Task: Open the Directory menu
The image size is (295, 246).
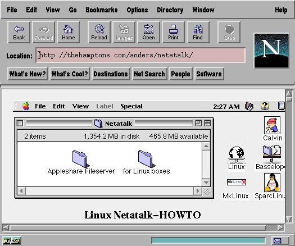Action: click(x=170, y=10)
